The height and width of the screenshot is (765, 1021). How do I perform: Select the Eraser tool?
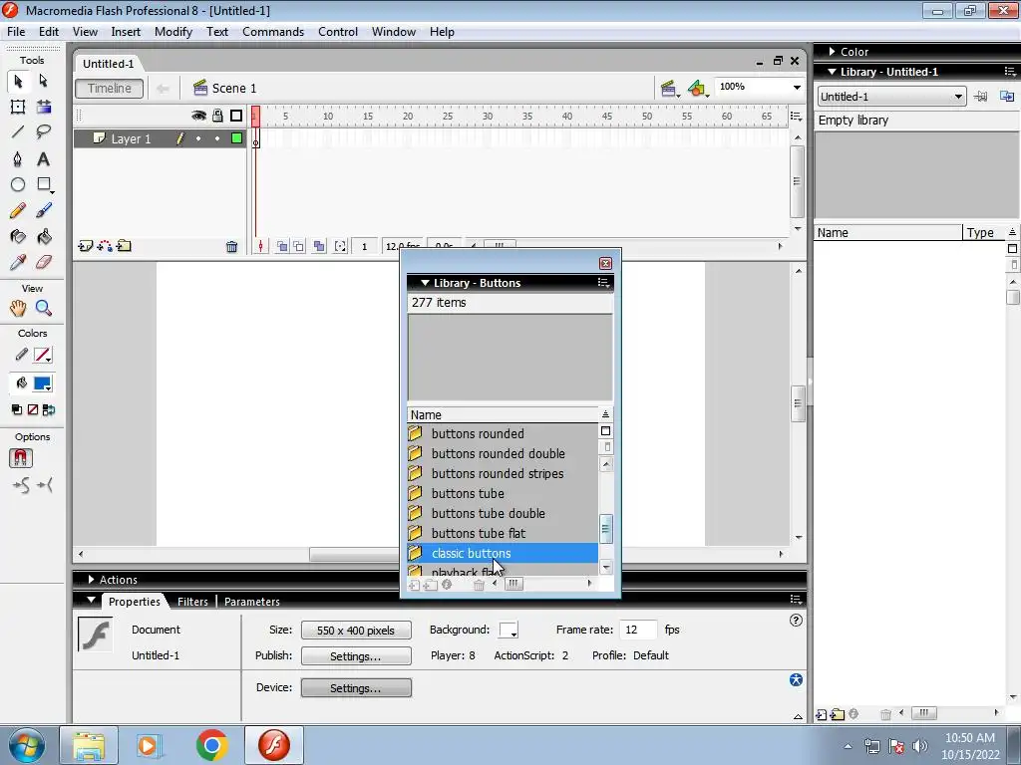[x=44, y=262]
